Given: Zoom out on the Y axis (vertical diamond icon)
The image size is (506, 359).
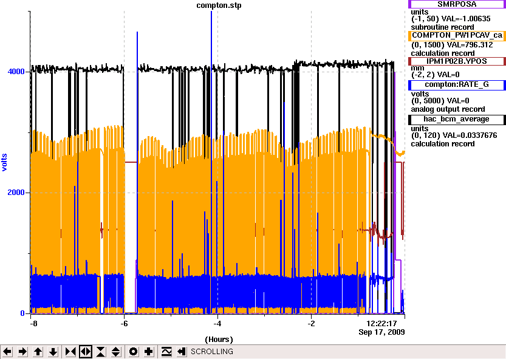Looking at the screenshot, I should 116,352.
